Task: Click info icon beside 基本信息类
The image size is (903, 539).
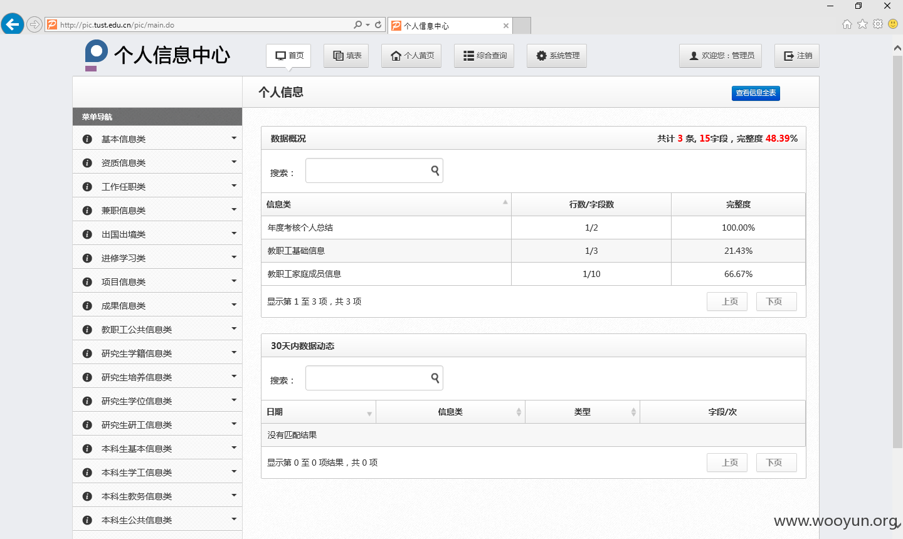Action: (x=87, y=139)
